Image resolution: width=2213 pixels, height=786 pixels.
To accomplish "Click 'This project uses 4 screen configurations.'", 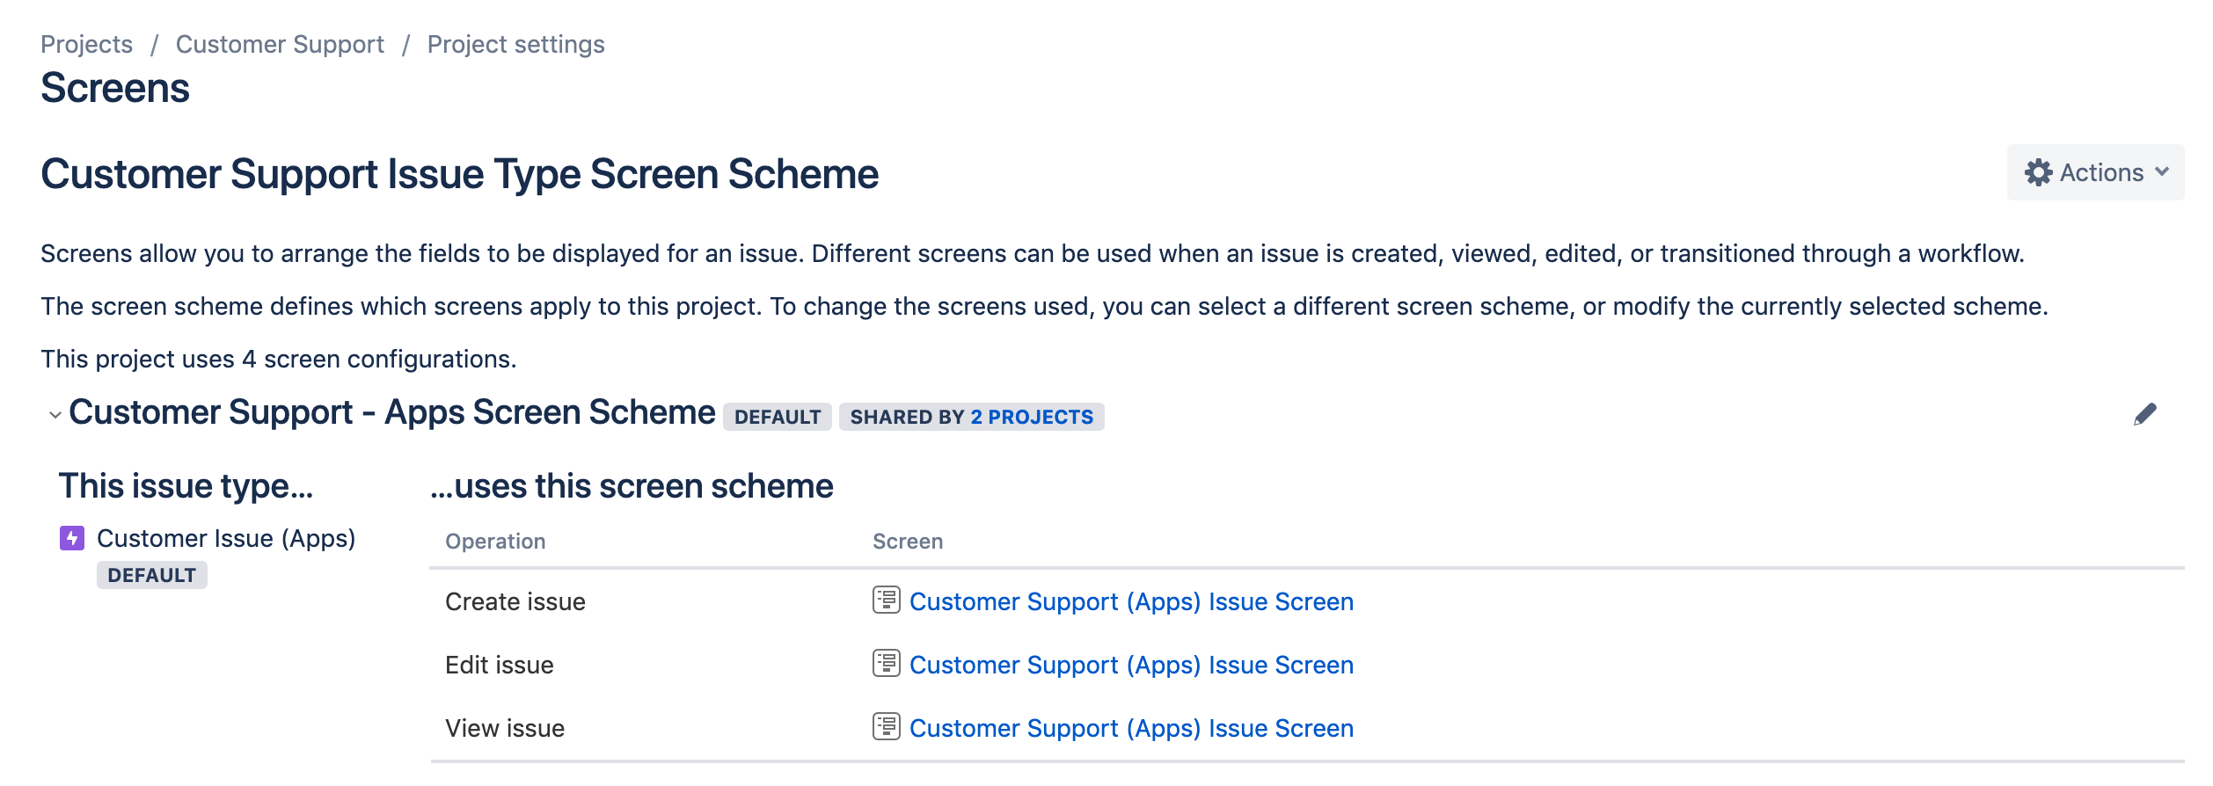I will (279, 359).
